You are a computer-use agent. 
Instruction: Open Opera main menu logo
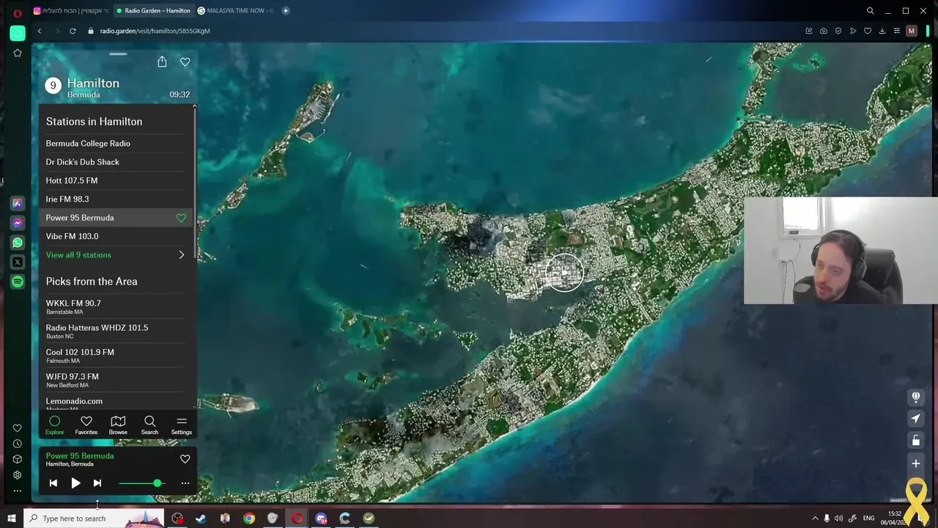(x=18, y=12)
